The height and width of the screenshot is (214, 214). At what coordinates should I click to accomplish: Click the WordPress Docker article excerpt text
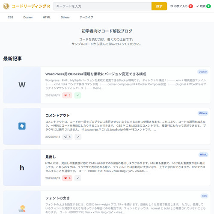[x=125, y=84]
